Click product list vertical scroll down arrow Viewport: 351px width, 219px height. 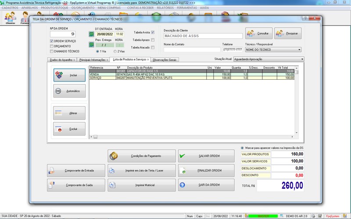pyautogui.click(x=297, y=133)
